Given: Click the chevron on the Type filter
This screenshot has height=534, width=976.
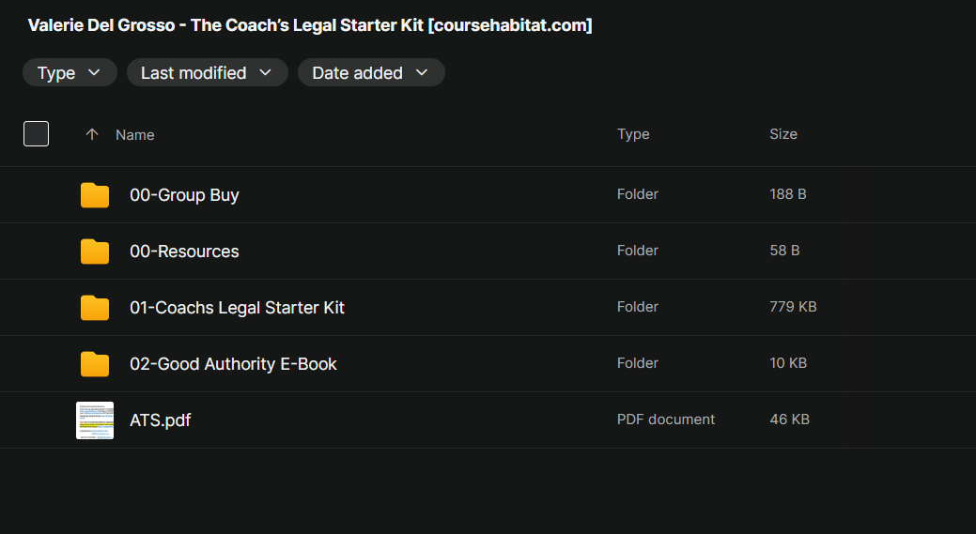Looking at the screenshot, I should point(94,73).
